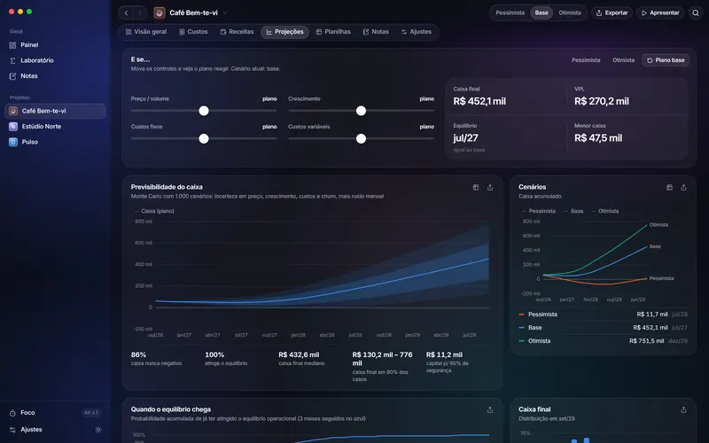
Task: Click the Preço / volume slider handle
Action: point(204,111)
